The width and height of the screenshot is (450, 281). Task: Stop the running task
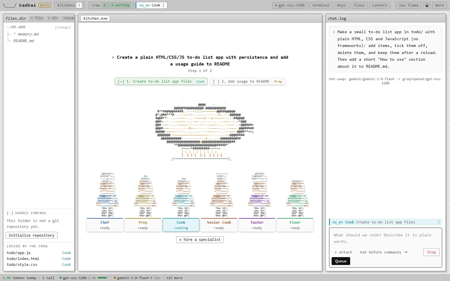coord(431,252)
